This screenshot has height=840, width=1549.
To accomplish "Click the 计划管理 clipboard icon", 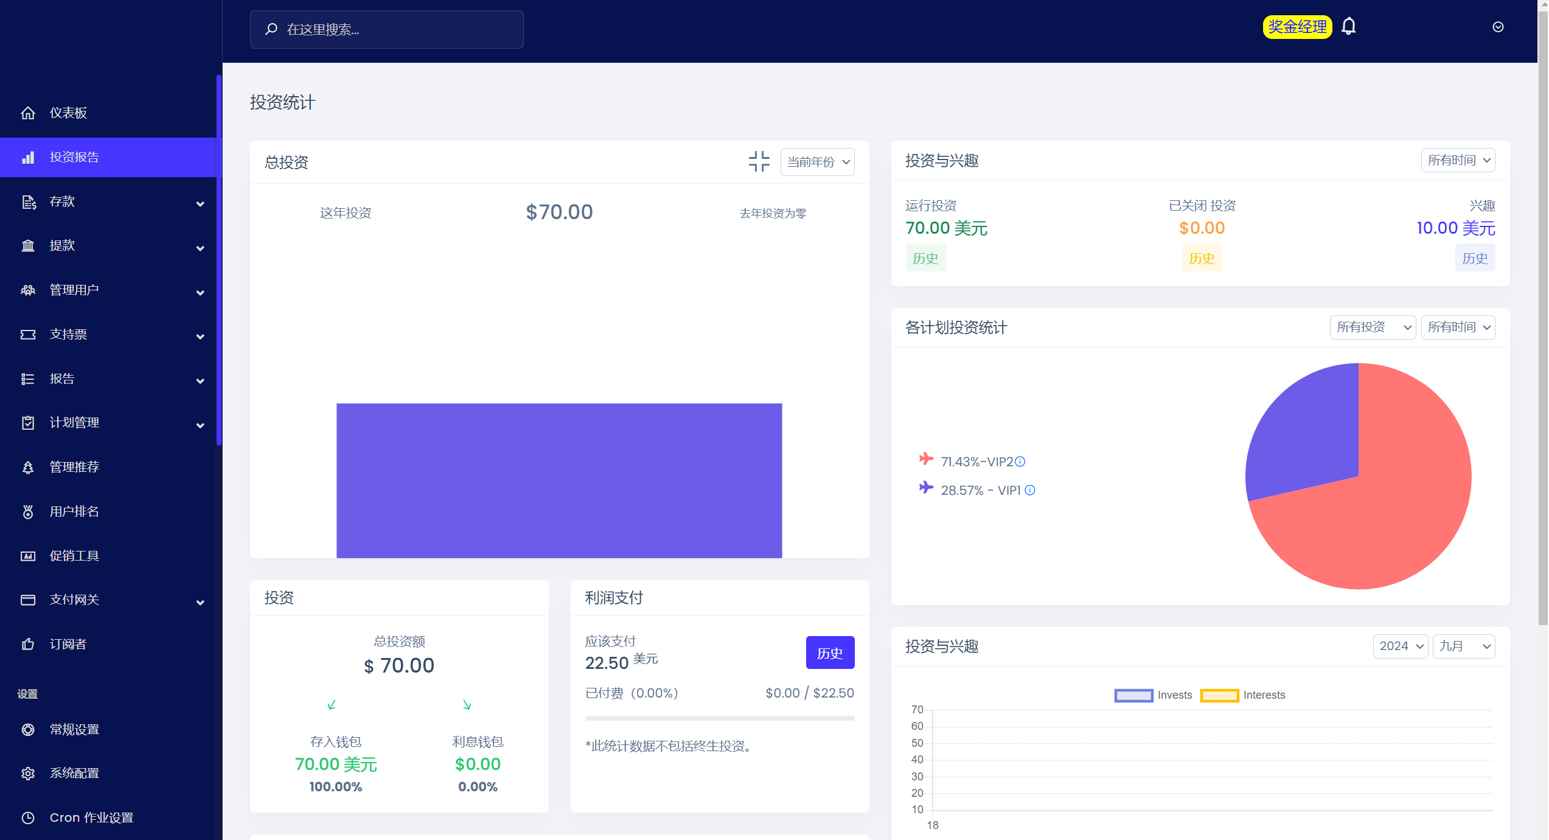I will [x=28, y=422].
